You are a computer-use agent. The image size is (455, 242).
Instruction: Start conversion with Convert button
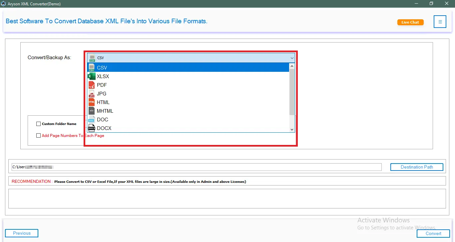pos(433,234)
